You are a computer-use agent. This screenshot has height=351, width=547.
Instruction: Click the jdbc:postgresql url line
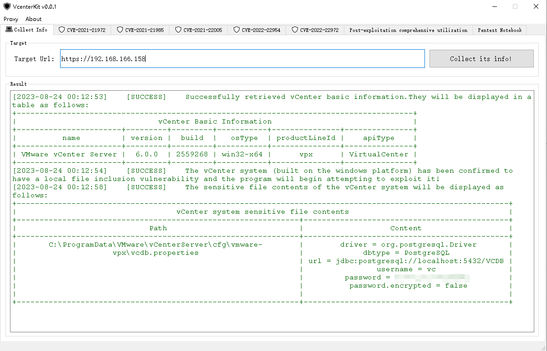click(406, 261)
